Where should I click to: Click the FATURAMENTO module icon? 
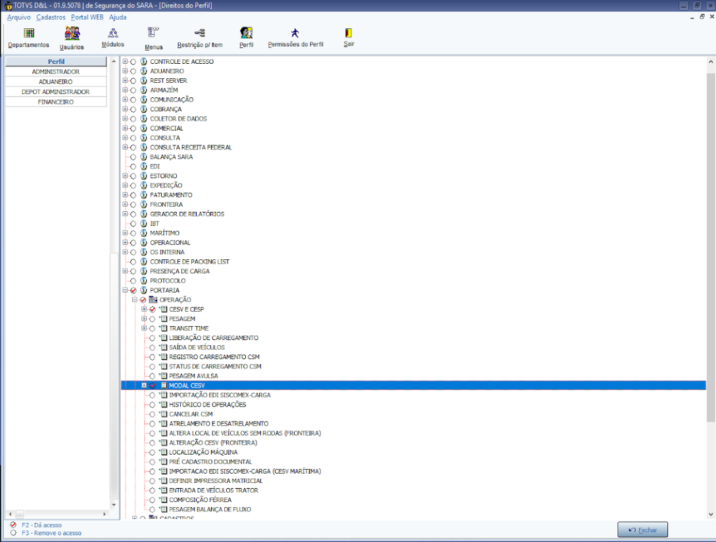point(143,195)
